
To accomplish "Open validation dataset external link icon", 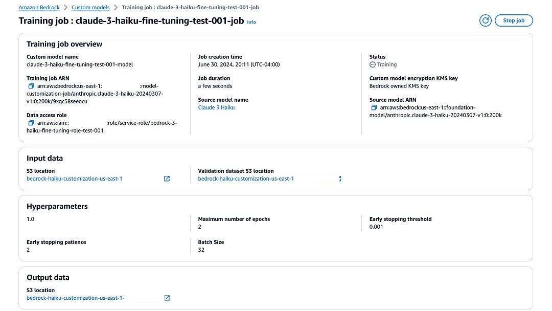I will 339,179.
